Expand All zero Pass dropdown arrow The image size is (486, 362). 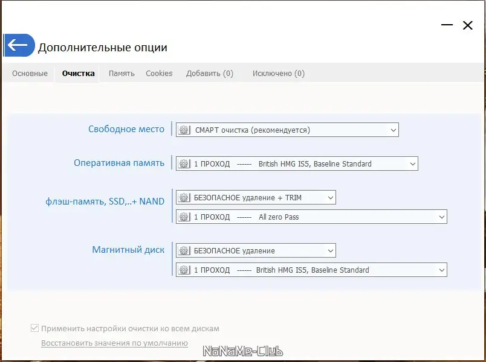[442, 217]
